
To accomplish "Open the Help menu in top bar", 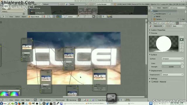I will (35, 4).
